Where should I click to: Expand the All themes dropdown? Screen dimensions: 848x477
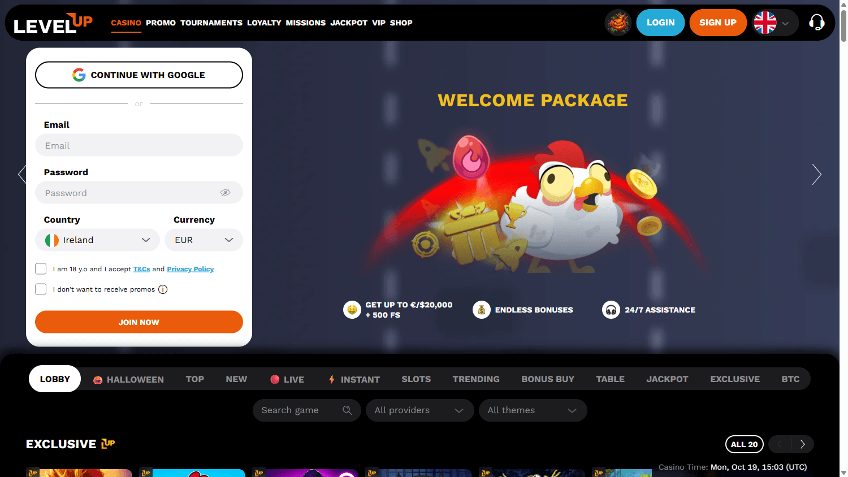pyautogui.click(x=533, y=410)
